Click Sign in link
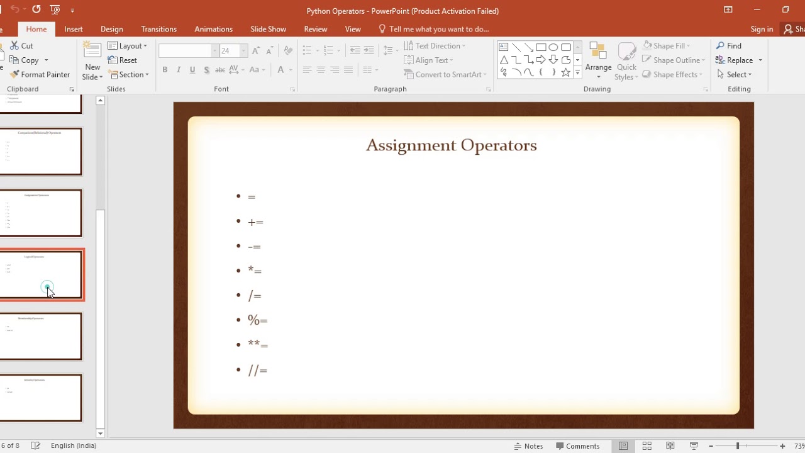Image resolution: width=805 pixels, height=453 pixels. pyautogui.click(x=762, y=29)
